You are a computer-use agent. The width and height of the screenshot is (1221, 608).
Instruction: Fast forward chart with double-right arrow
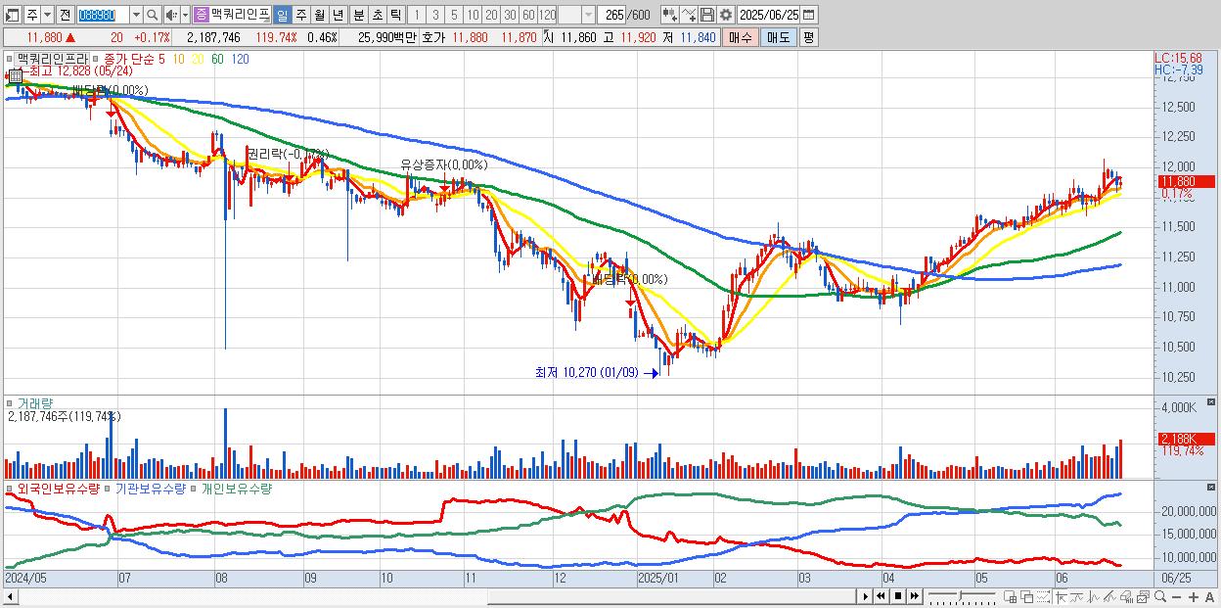914,596
